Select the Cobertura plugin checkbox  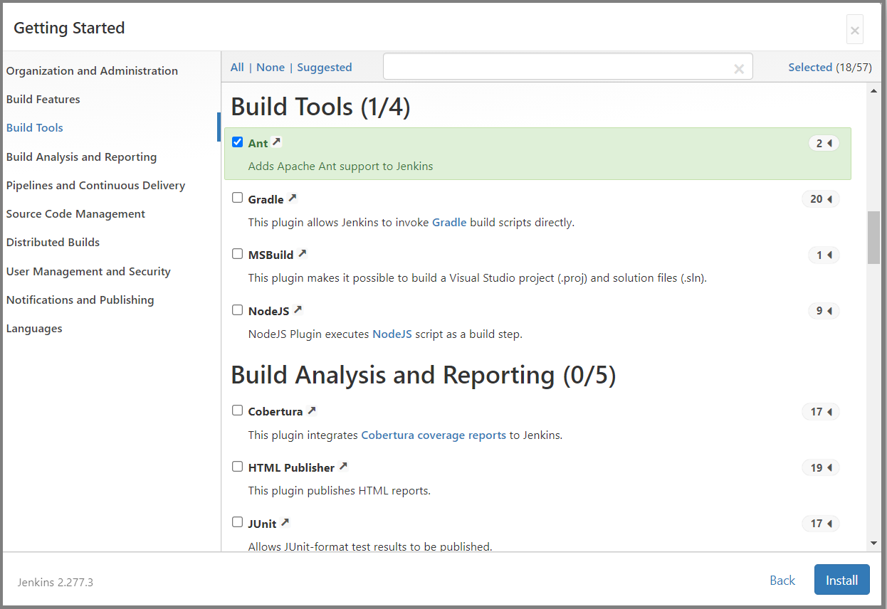click(x=238, y=411)
